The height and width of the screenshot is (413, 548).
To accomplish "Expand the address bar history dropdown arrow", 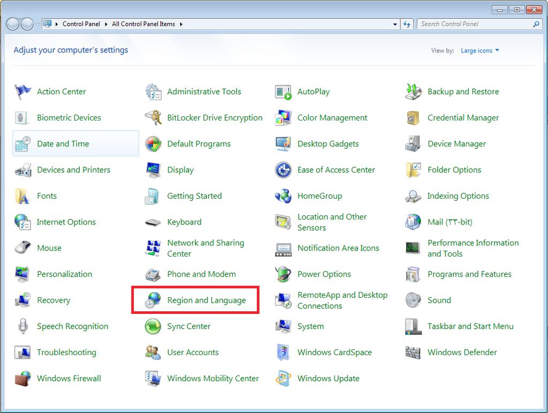I will coord(395,24).
